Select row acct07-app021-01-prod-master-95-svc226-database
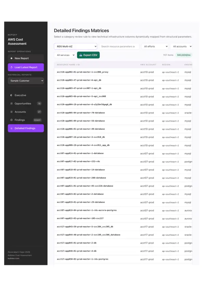The height and width of the screenshot is (287, 203). click(123, 186)
